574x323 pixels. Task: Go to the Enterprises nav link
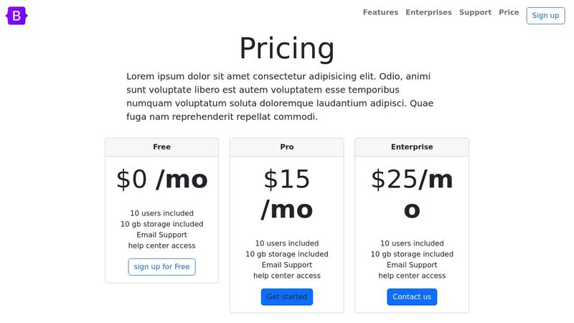click(x=428, y=12)
